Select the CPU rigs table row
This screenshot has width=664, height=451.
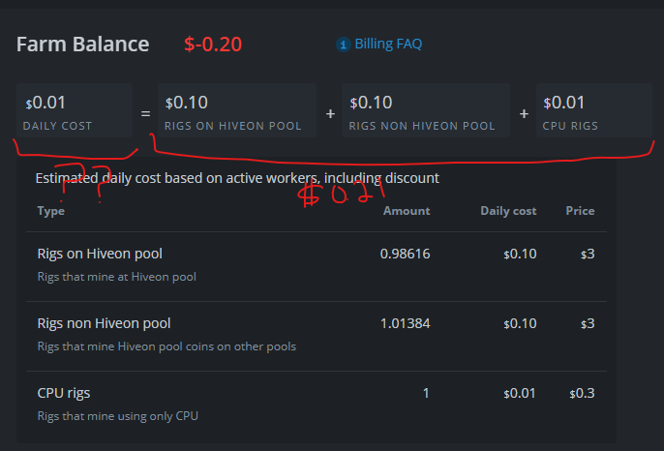[x=317, y=406]
